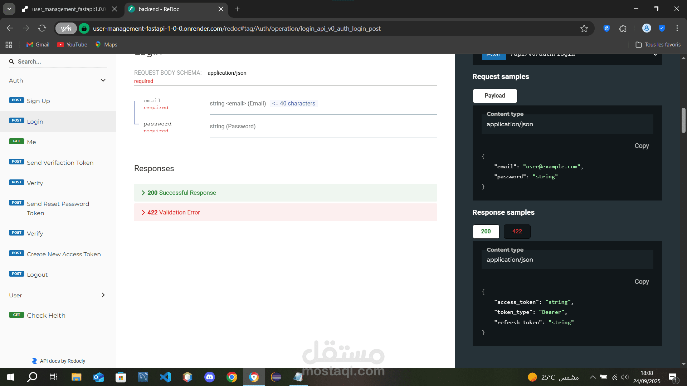
Task: Bookmark this page with star icon
Action: (x=584, y=29)
